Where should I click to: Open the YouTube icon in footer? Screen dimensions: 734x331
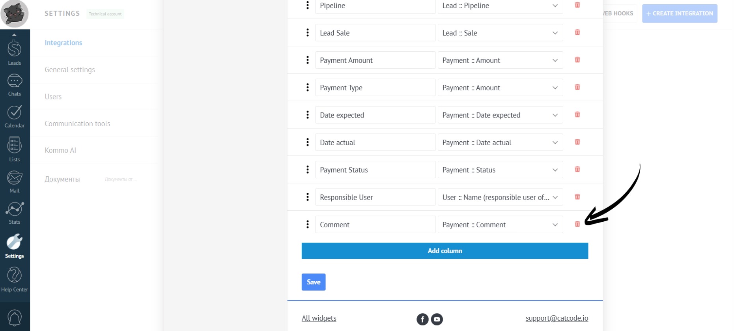click(x=437, y=319)
